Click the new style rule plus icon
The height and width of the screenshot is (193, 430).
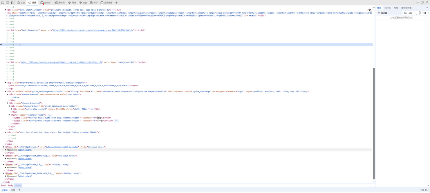415,13
